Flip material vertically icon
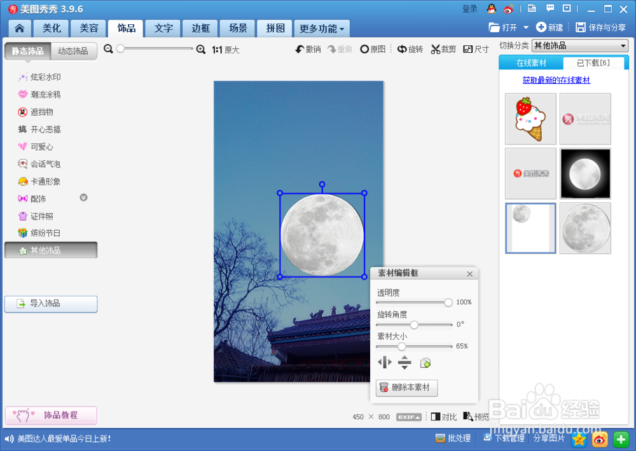Viewport: 636px width, 451px height. tap(404, 362)
